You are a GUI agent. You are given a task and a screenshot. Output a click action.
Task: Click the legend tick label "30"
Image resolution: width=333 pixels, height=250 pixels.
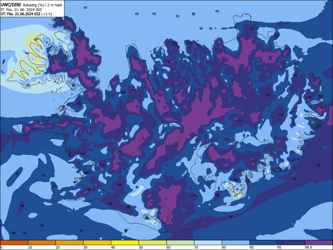[x=85, y=247]
